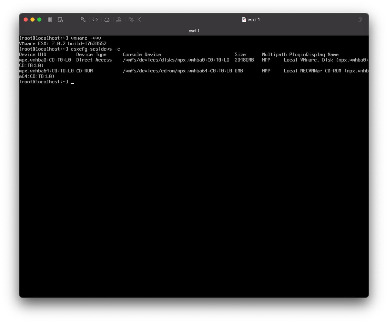Click the '/vmfs/devices/disks/mpx.vmhba0:C0:T0:L0' path
The width and height of the screenshot is (388, 323).
click(x=176, y=60)
